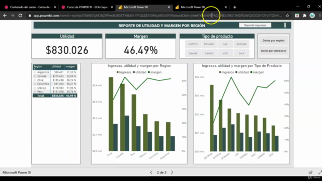Select the Utilidad card value $830.026
This screenshot has height=181, width=322.
pyautogui.click(x=67, y=50)
